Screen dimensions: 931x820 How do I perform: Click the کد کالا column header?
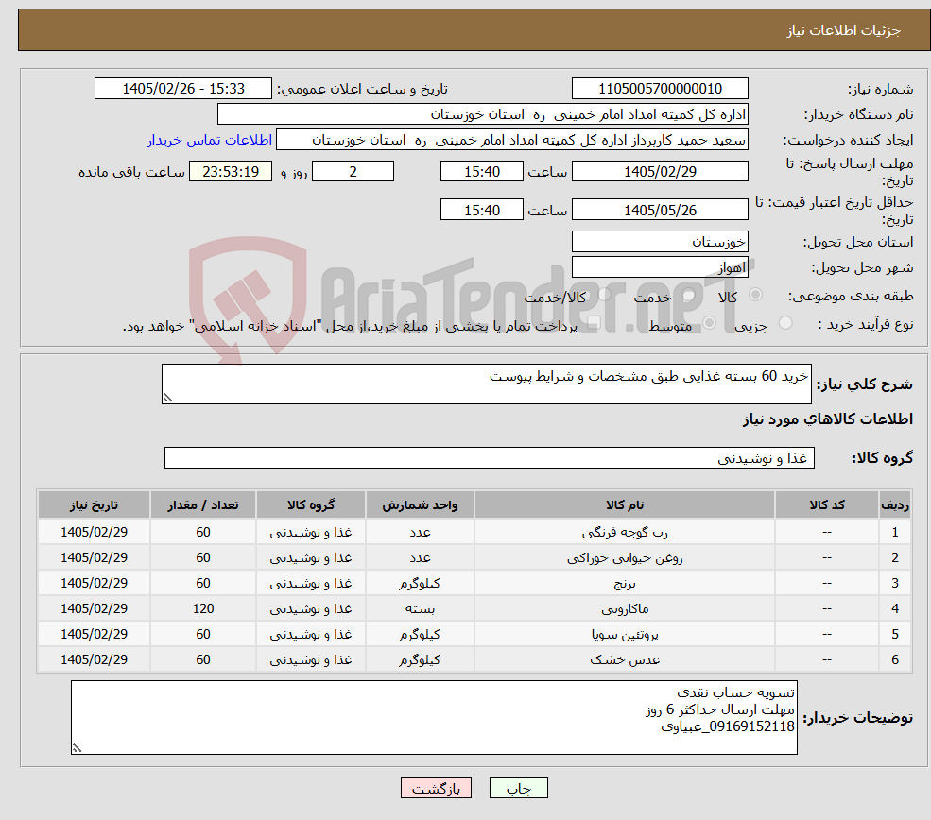pyautogui.click(x=827, y=504)
